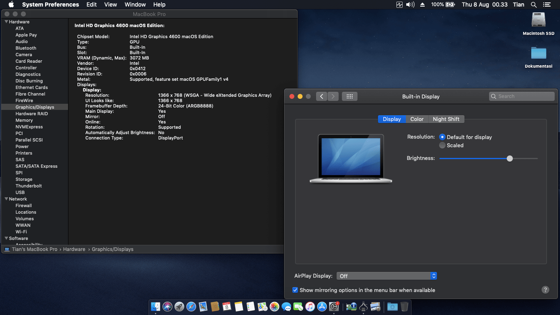Open Notes app in the Dock
This screenshot has width=560, height=315.
point(239,306)
